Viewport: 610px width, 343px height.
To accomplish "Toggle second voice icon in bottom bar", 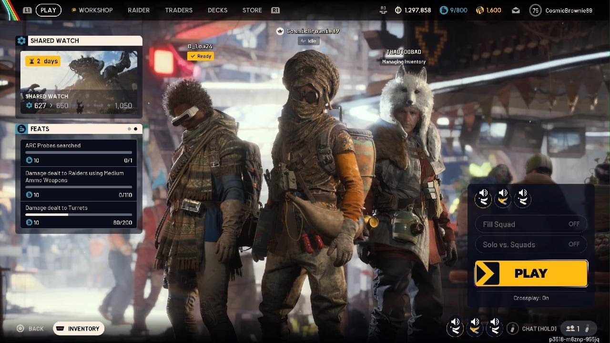I will click(x=475, y=327).
